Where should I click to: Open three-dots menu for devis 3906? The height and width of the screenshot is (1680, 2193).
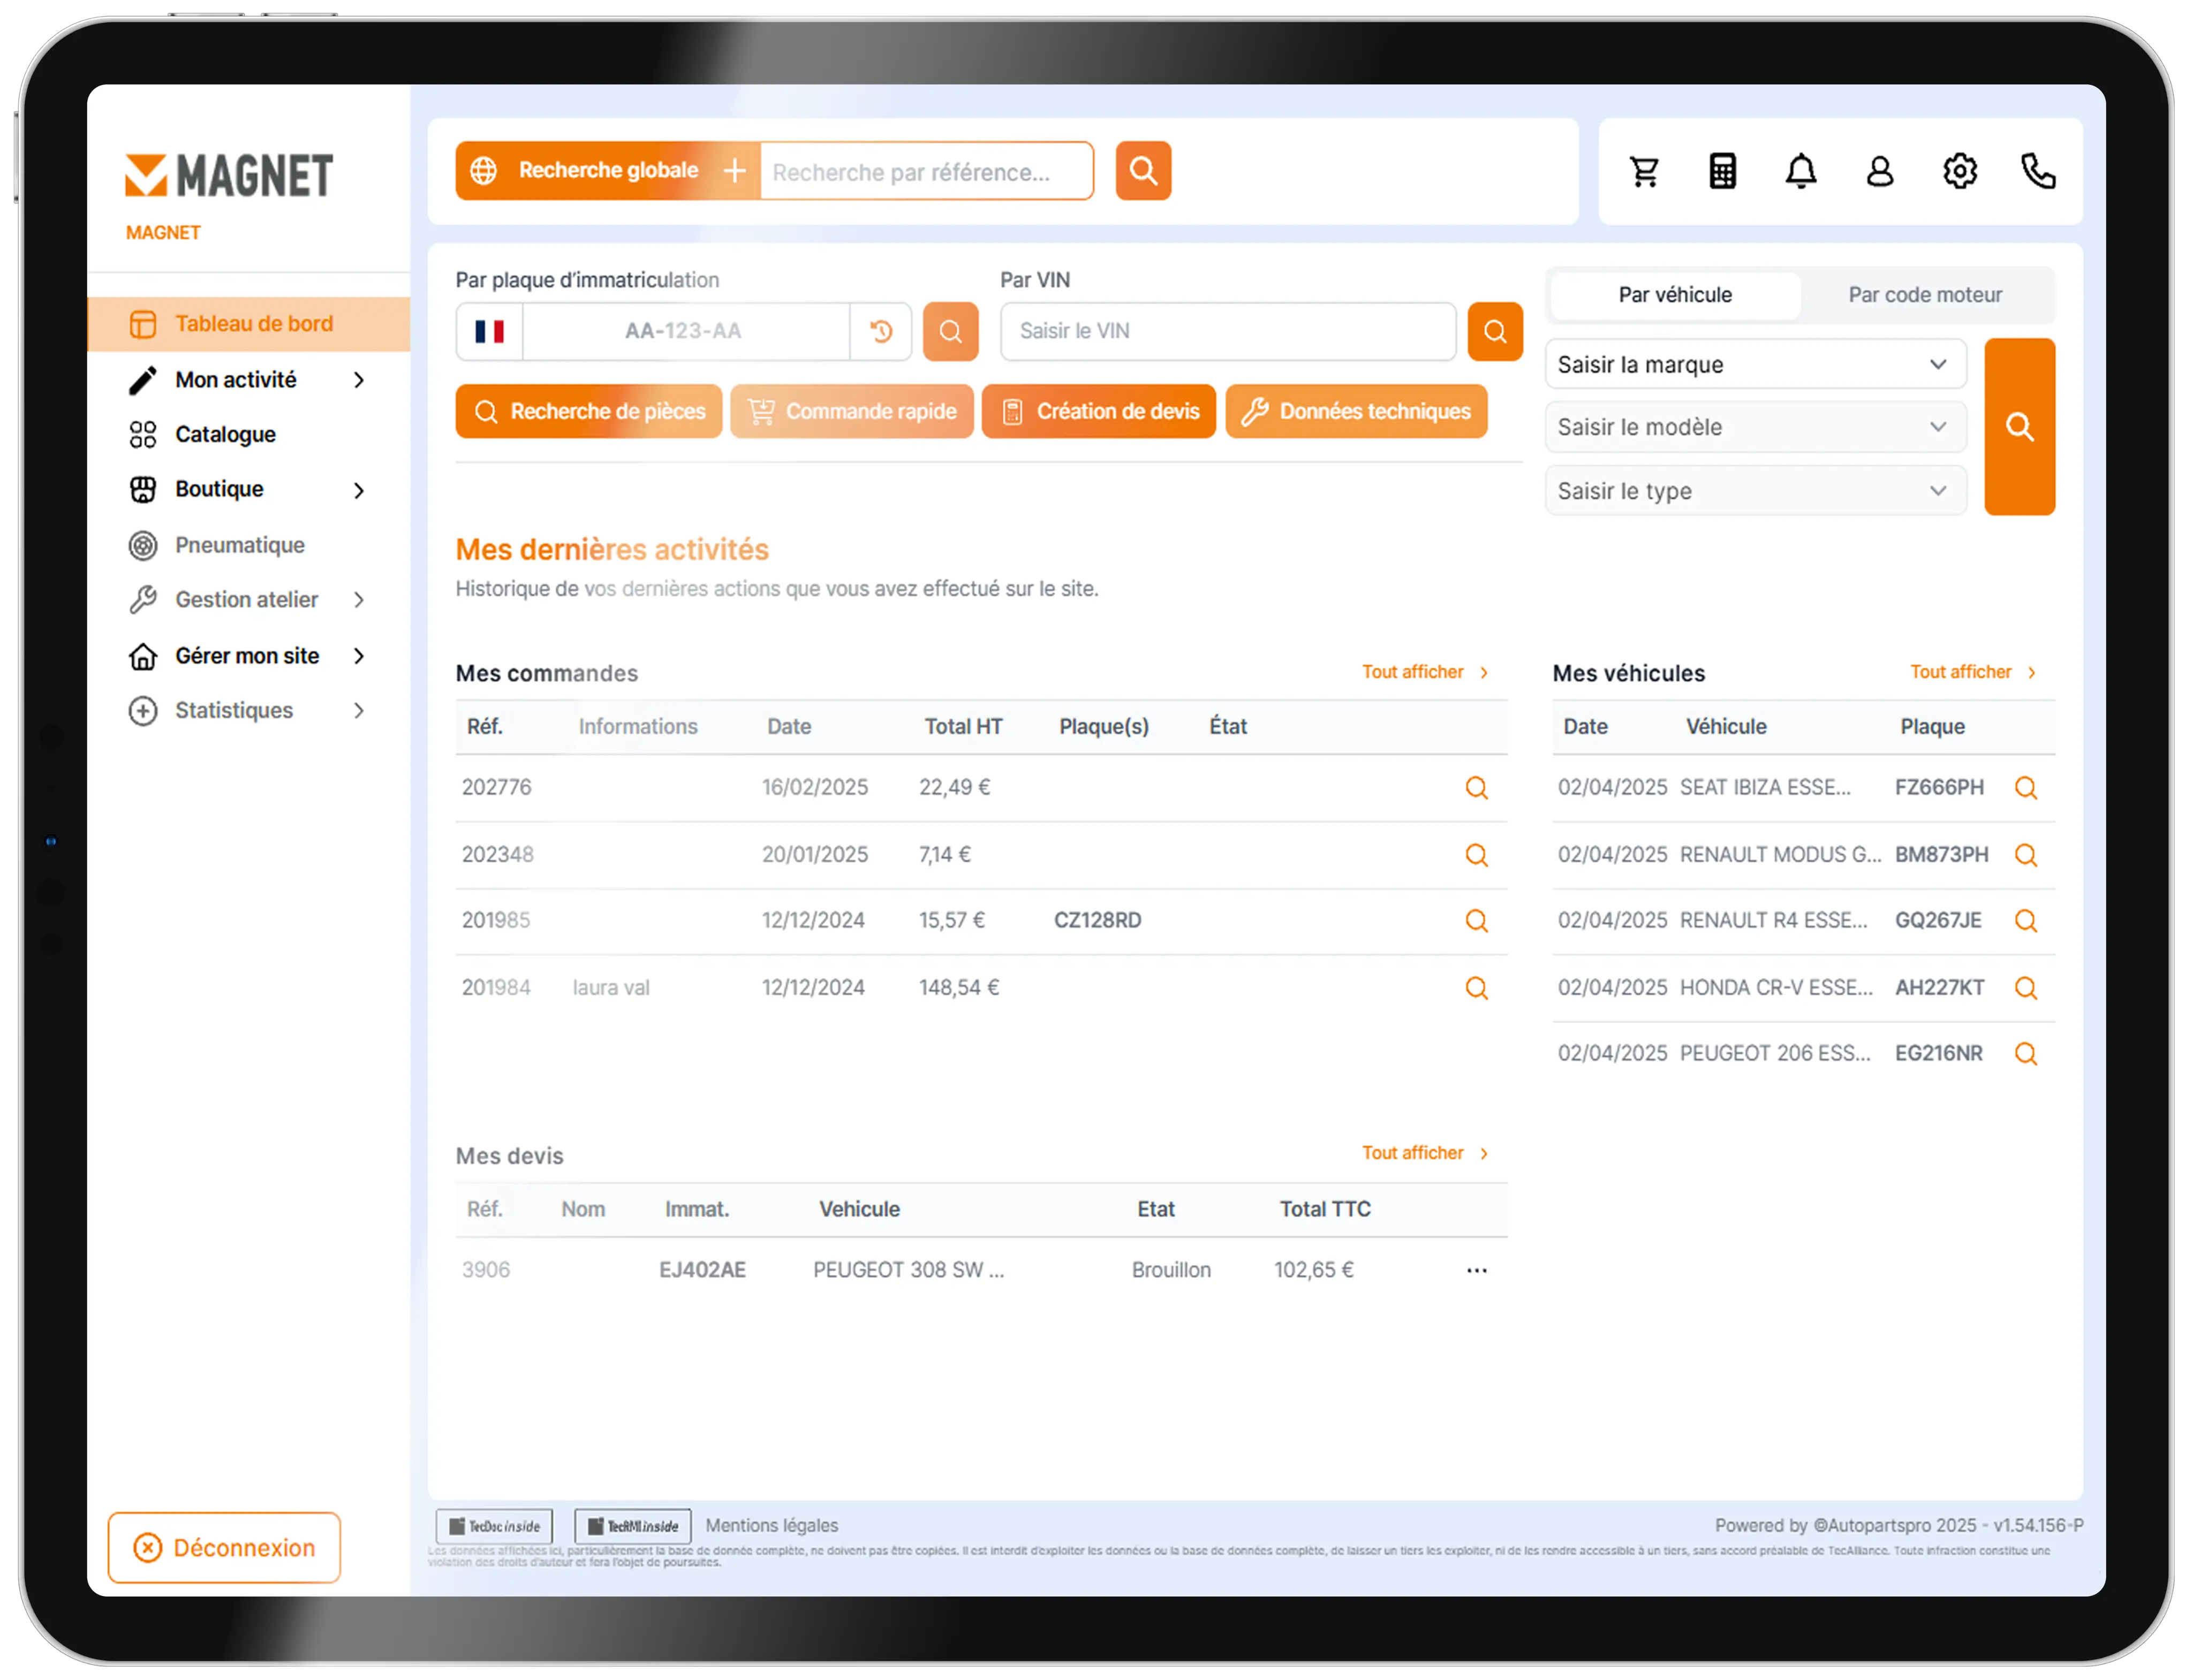point(1476,1270)
